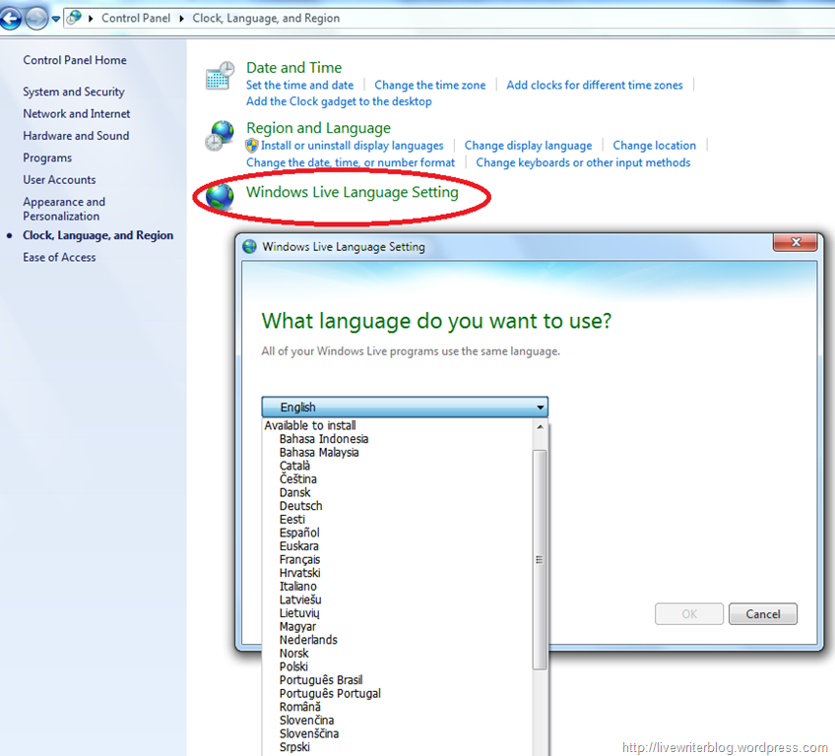
Task: Select Bahasa Indonesia from the list
Action: coord(324,439)
